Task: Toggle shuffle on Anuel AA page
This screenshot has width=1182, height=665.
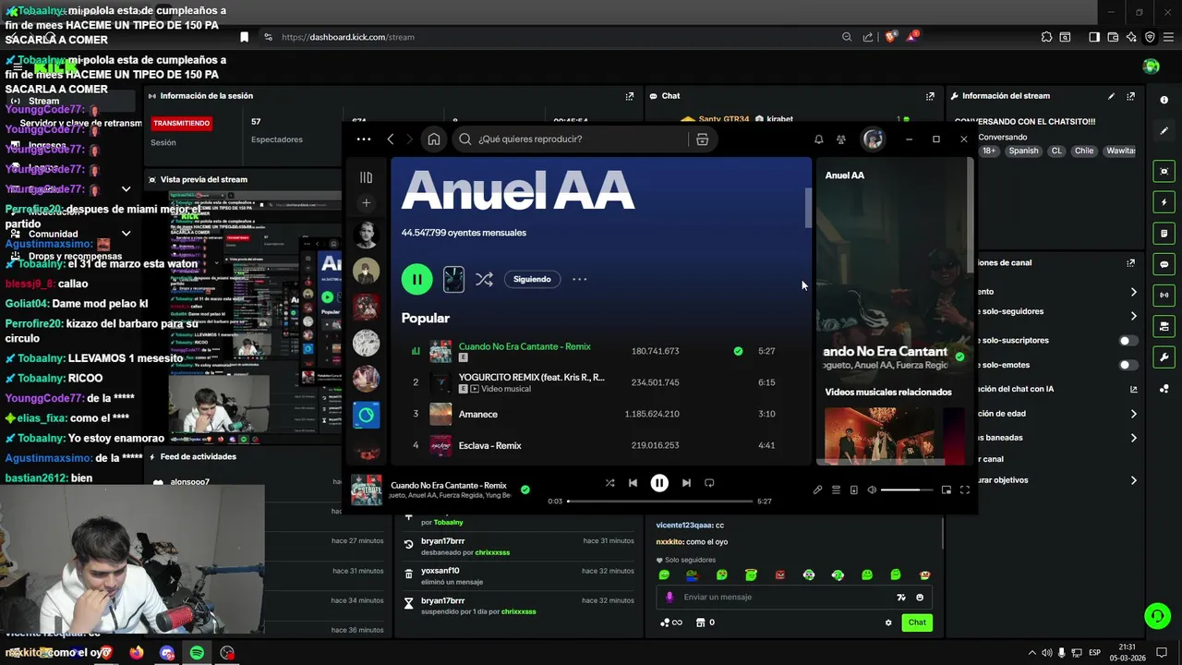Action: click(x=484, y=279)
